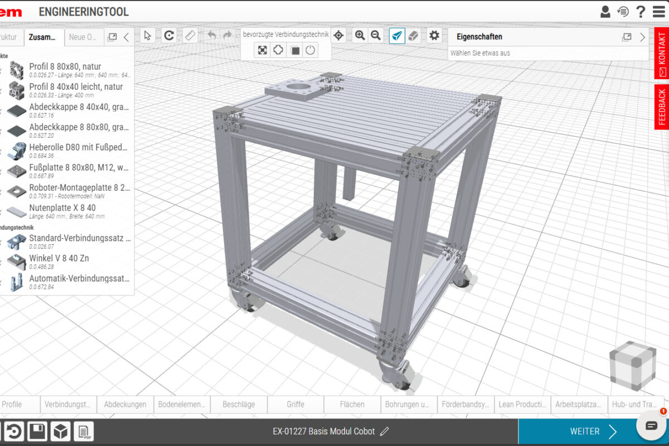Click the zoom in magnifier
Screen dimensions: 669x446
[x=360, y=36]
